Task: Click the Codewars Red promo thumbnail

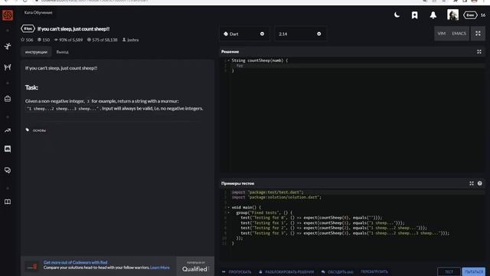Action: click(x=31, y=266)
